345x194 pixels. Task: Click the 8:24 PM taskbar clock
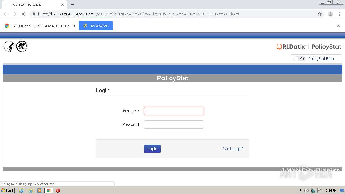(331, 190)
